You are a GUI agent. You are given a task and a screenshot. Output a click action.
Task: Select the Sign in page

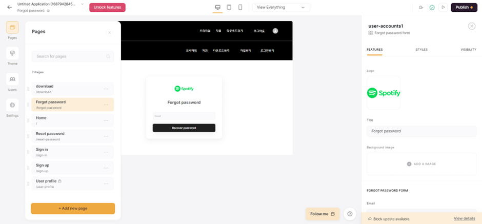click(x=72, y=152)
